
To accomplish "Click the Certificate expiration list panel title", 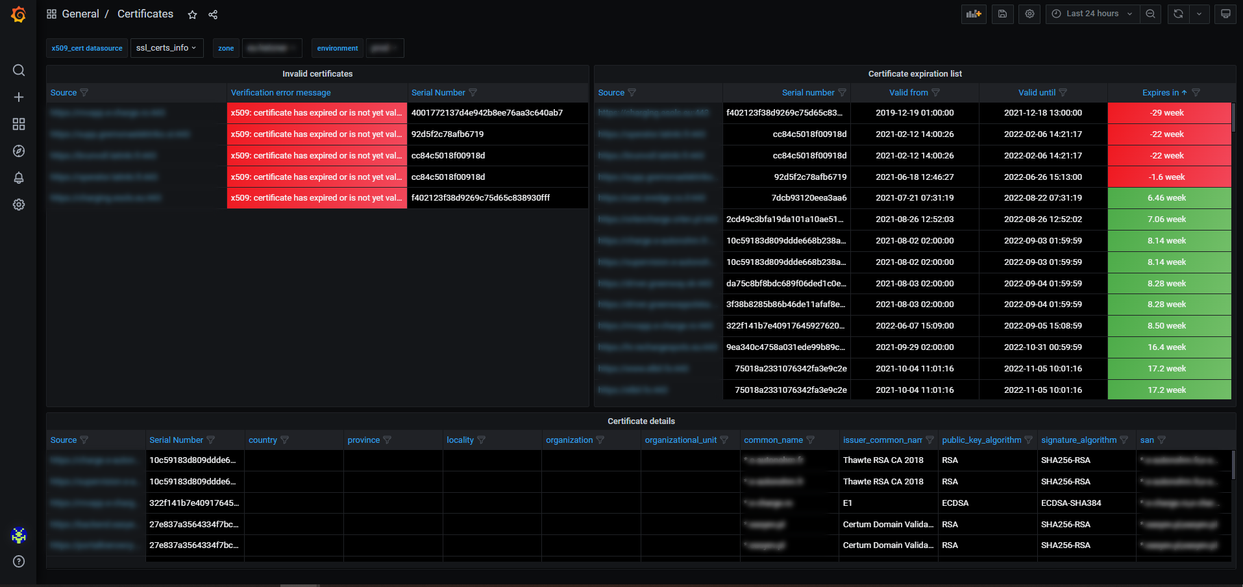I will tap(915, 74).
